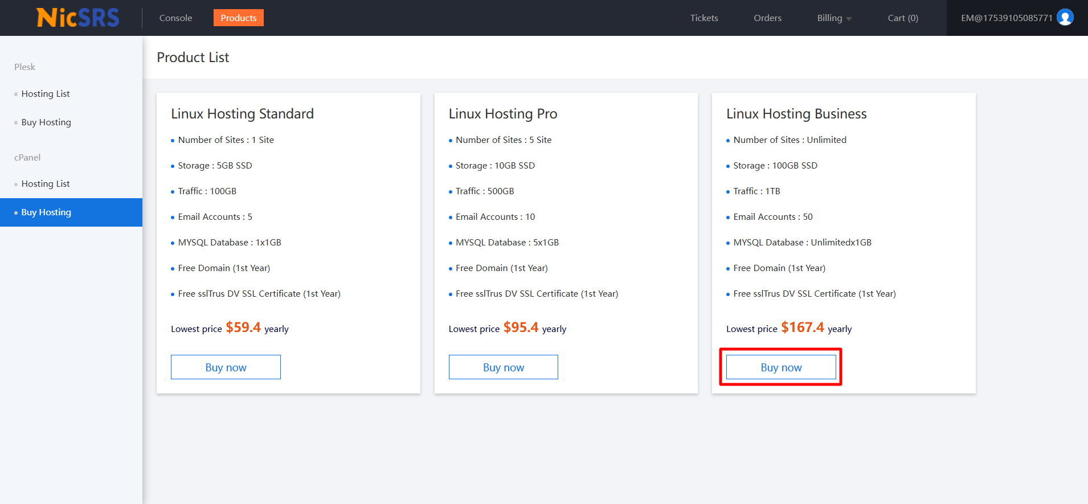Open the Orders page
Screen dimensions: 1088x504
pos(767,18)
